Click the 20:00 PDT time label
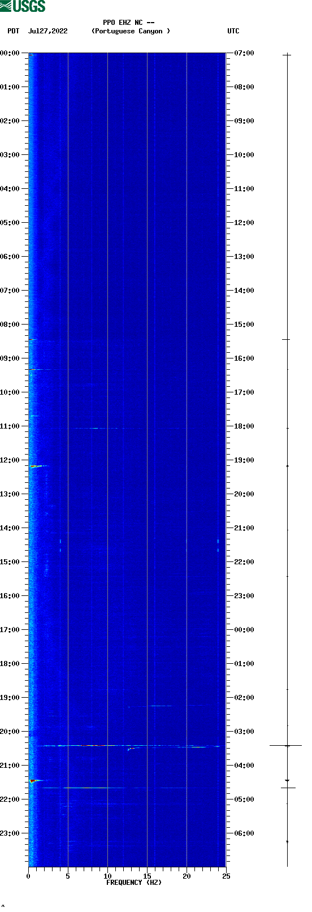The image size is (312, 912). 10,732
